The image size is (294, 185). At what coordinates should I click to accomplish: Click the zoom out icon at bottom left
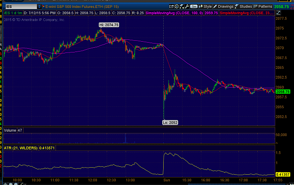click(16, 184)
